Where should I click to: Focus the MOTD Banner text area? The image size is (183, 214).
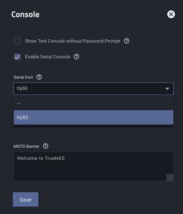point(94,166)
